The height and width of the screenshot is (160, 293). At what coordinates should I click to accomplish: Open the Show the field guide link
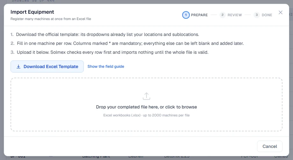click(106, 66)
